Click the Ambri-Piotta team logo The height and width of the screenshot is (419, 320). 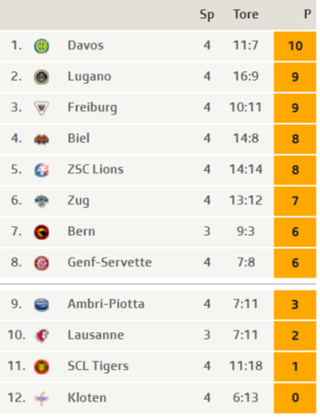coord(41,305)
